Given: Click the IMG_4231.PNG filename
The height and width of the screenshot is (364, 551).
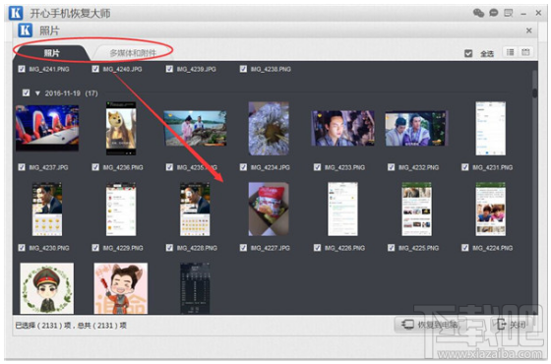Looking at the screenshot, I should [x=492, y=167].
